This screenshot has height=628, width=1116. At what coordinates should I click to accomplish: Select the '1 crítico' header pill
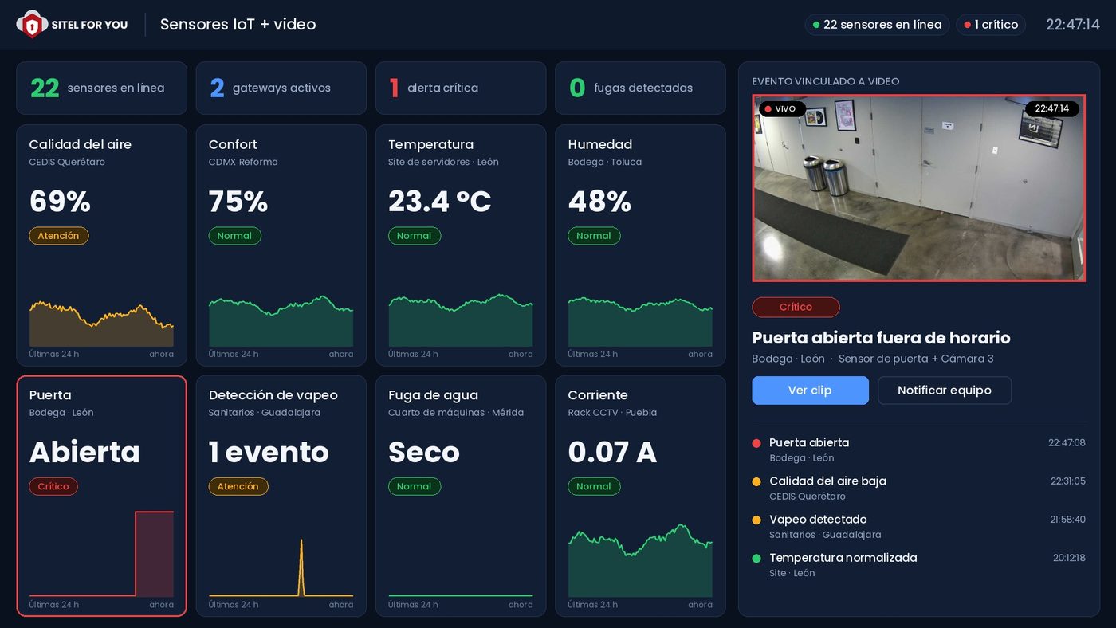point(991,25)
